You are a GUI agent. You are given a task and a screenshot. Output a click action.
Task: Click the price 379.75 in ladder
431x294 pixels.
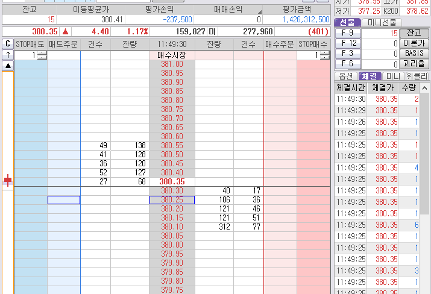point(172,290)
